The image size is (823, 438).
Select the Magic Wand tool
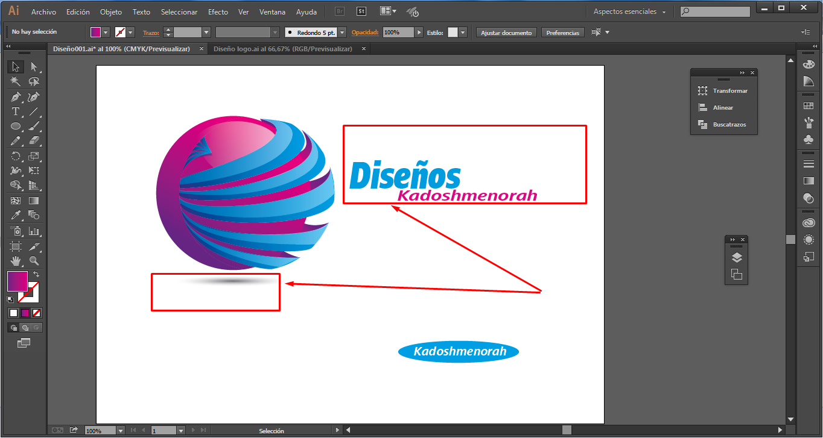coord(16,82)
